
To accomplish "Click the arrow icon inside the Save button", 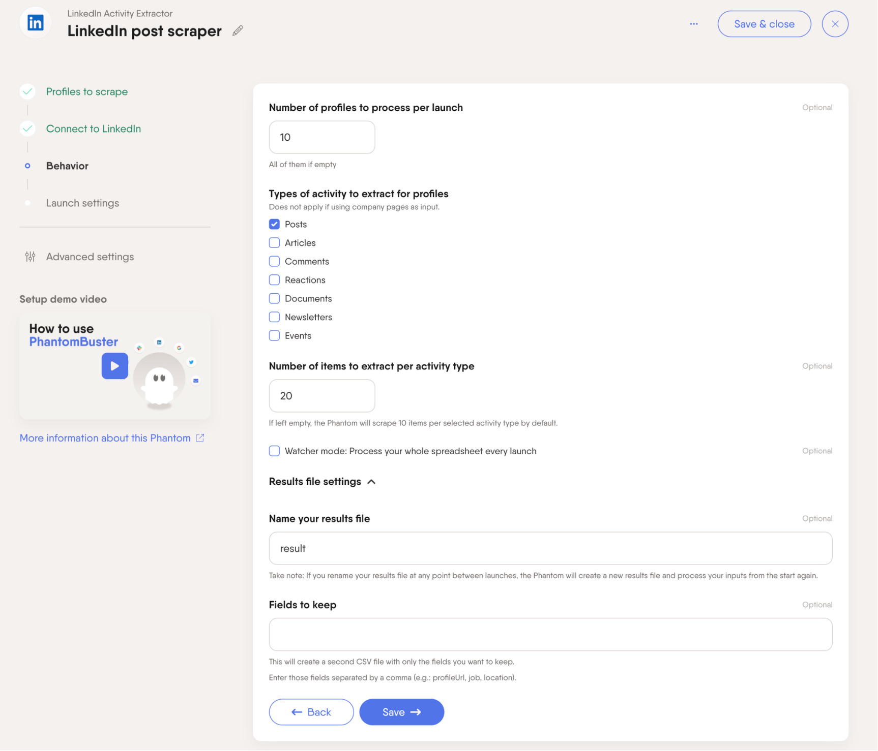I will coord(417,712).
